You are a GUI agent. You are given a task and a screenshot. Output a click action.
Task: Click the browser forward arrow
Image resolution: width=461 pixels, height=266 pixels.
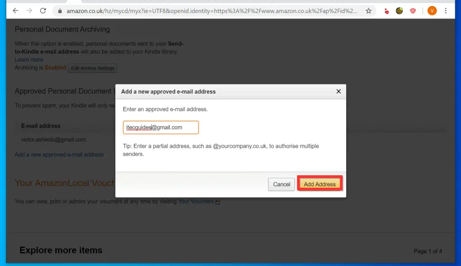point(29,11)
